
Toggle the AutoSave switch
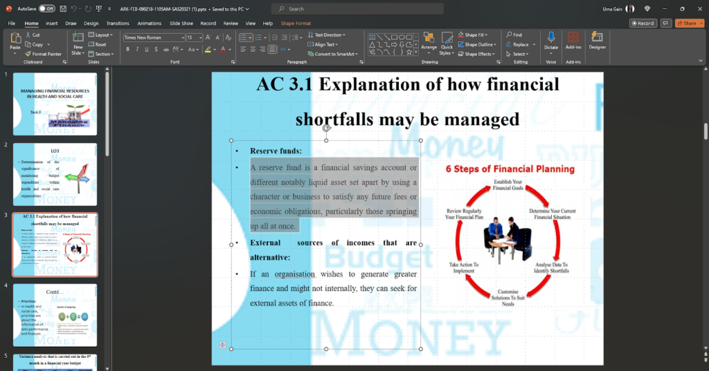(x=47, y=8)
